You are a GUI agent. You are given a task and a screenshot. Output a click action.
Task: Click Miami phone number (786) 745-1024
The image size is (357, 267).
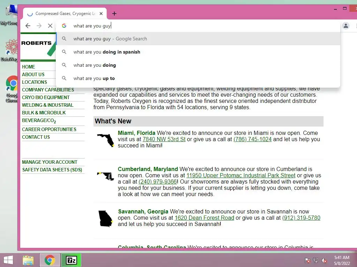point(252,139)
